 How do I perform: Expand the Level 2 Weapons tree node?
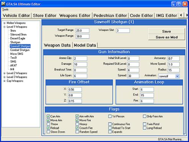pos(5,73)
